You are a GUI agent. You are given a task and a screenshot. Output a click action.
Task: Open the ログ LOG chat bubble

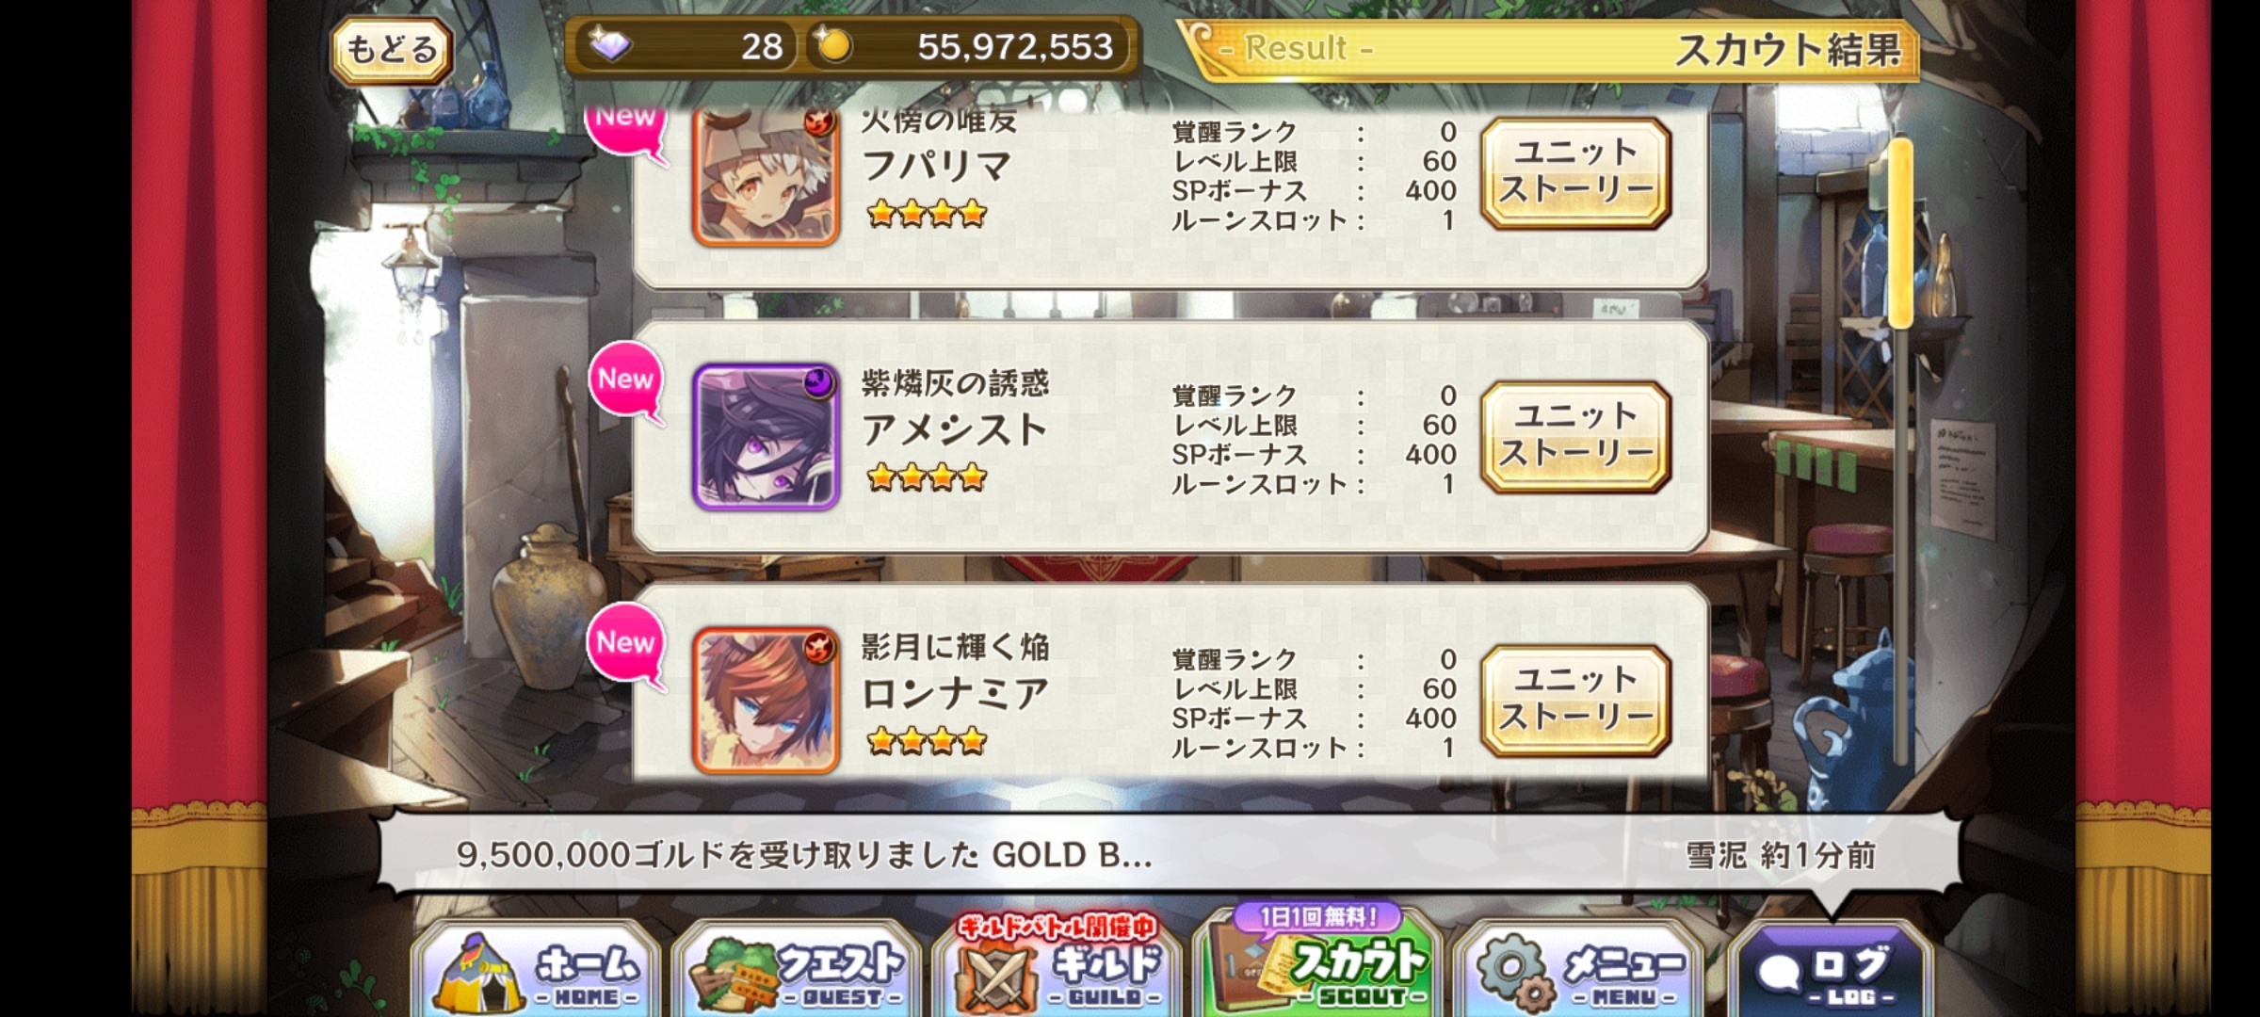[1832, 970]
